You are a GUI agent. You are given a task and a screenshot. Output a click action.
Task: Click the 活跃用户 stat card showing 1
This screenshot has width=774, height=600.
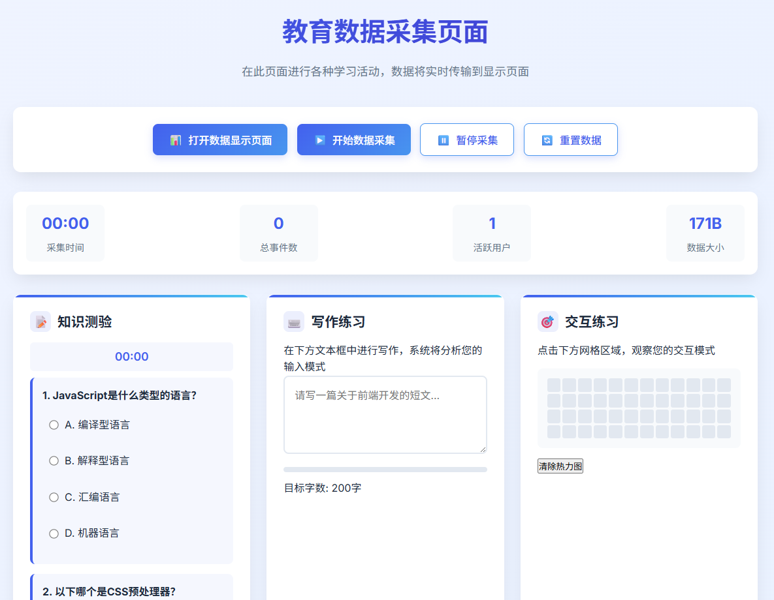[x=492, y=233]
